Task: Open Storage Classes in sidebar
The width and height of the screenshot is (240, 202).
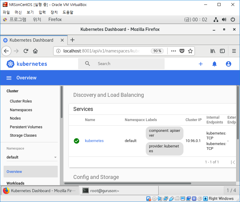Action: click(x=23, y=135)
